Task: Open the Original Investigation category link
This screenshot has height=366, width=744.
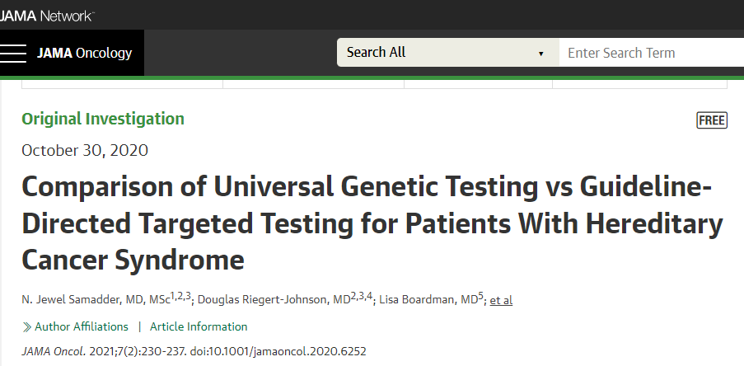Action: coord(103,119)
